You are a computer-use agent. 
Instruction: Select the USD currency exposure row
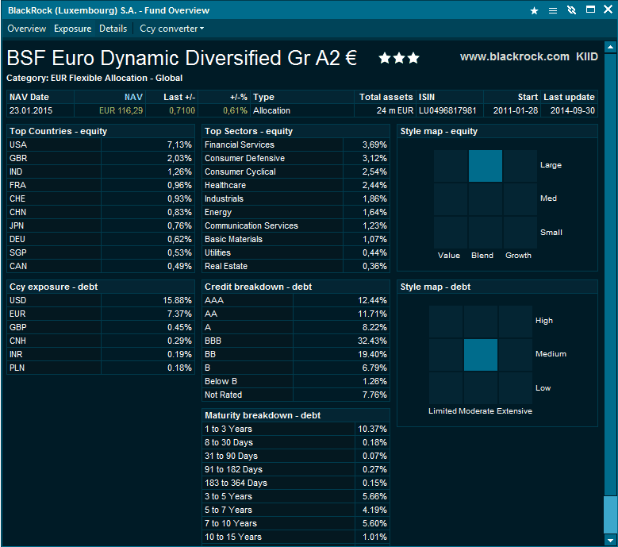tap(101, 301)
